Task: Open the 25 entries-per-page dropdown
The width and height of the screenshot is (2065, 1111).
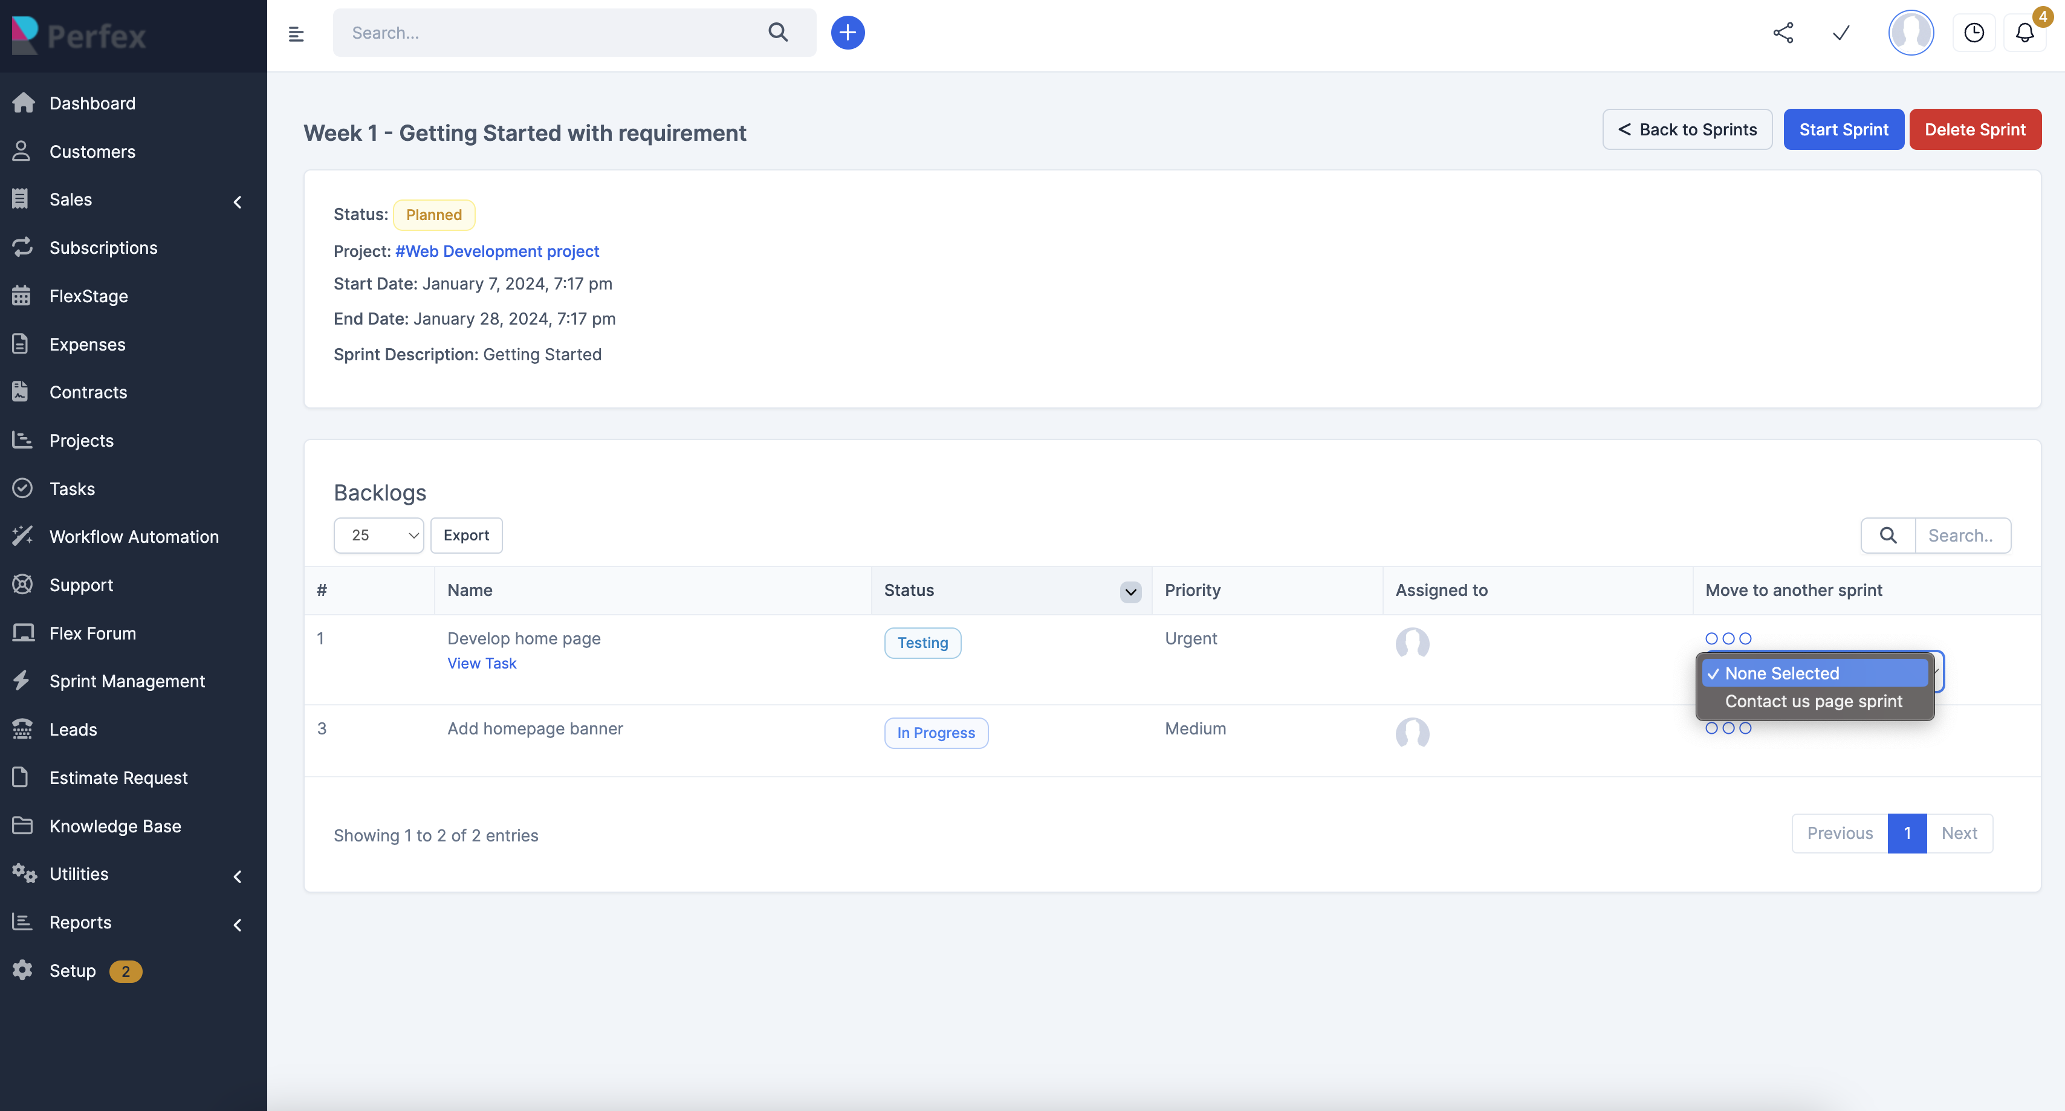Action: 378,536
